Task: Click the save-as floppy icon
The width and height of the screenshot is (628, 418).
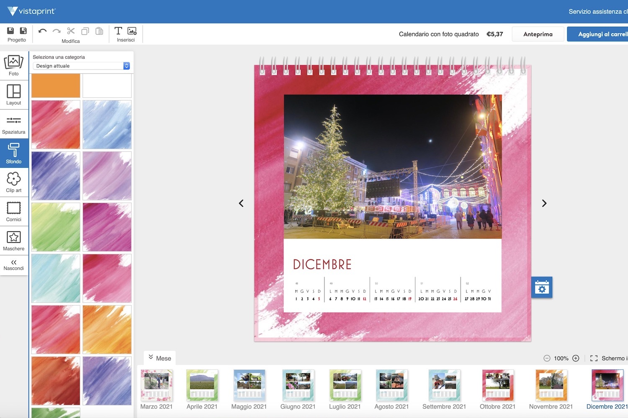Action: 23,31
